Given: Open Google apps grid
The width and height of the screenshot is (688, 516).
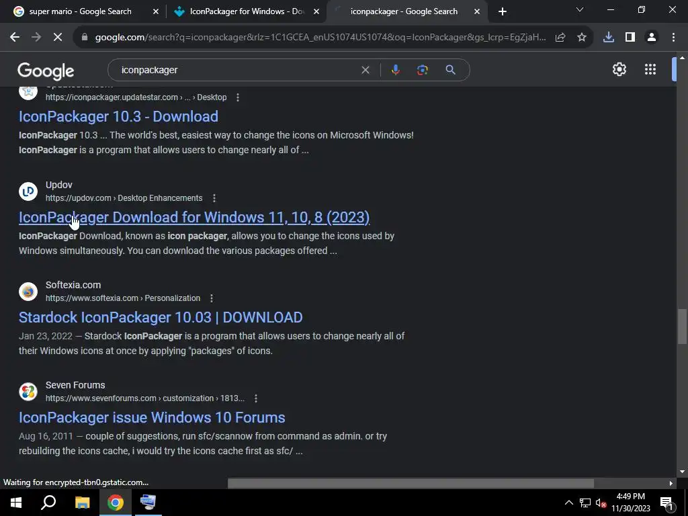Looking at the screenshot, I should coord(650,69).
